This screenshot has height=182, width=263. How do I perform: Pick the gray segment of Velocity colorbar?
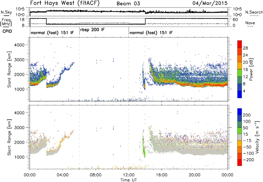(x=240, y=137)
